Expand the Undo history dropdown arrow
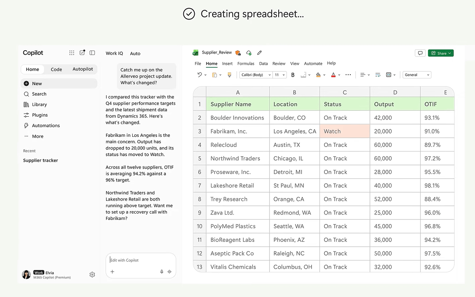475x297 pixels. coord(205,75)
